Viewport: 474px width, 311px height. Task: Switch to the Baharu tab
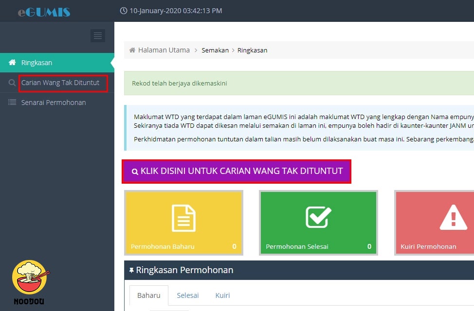click(x=148, y=295)
